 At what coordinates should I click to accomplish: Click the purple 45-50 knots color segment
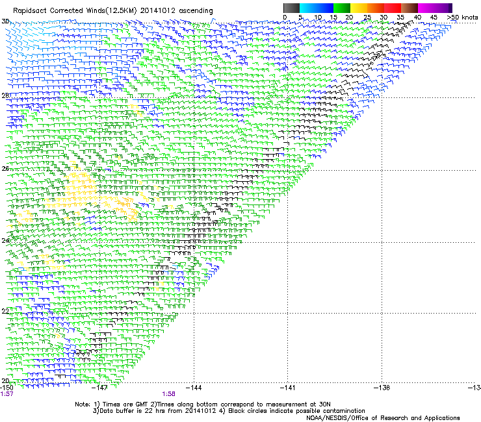[x=443, y=8]
